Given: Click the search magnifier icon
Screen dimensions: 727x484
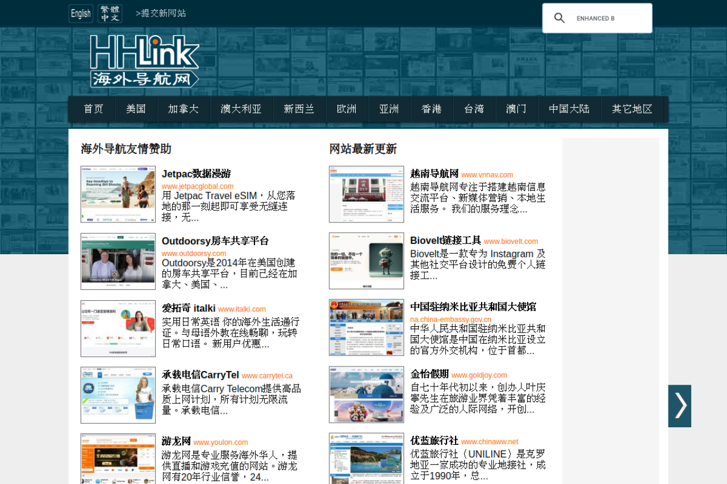Looking at the screenshot, I should coord(559,18).
